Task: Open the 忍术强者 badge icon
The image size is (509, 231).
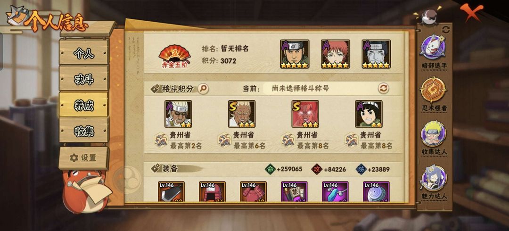Action: point(434,90)
